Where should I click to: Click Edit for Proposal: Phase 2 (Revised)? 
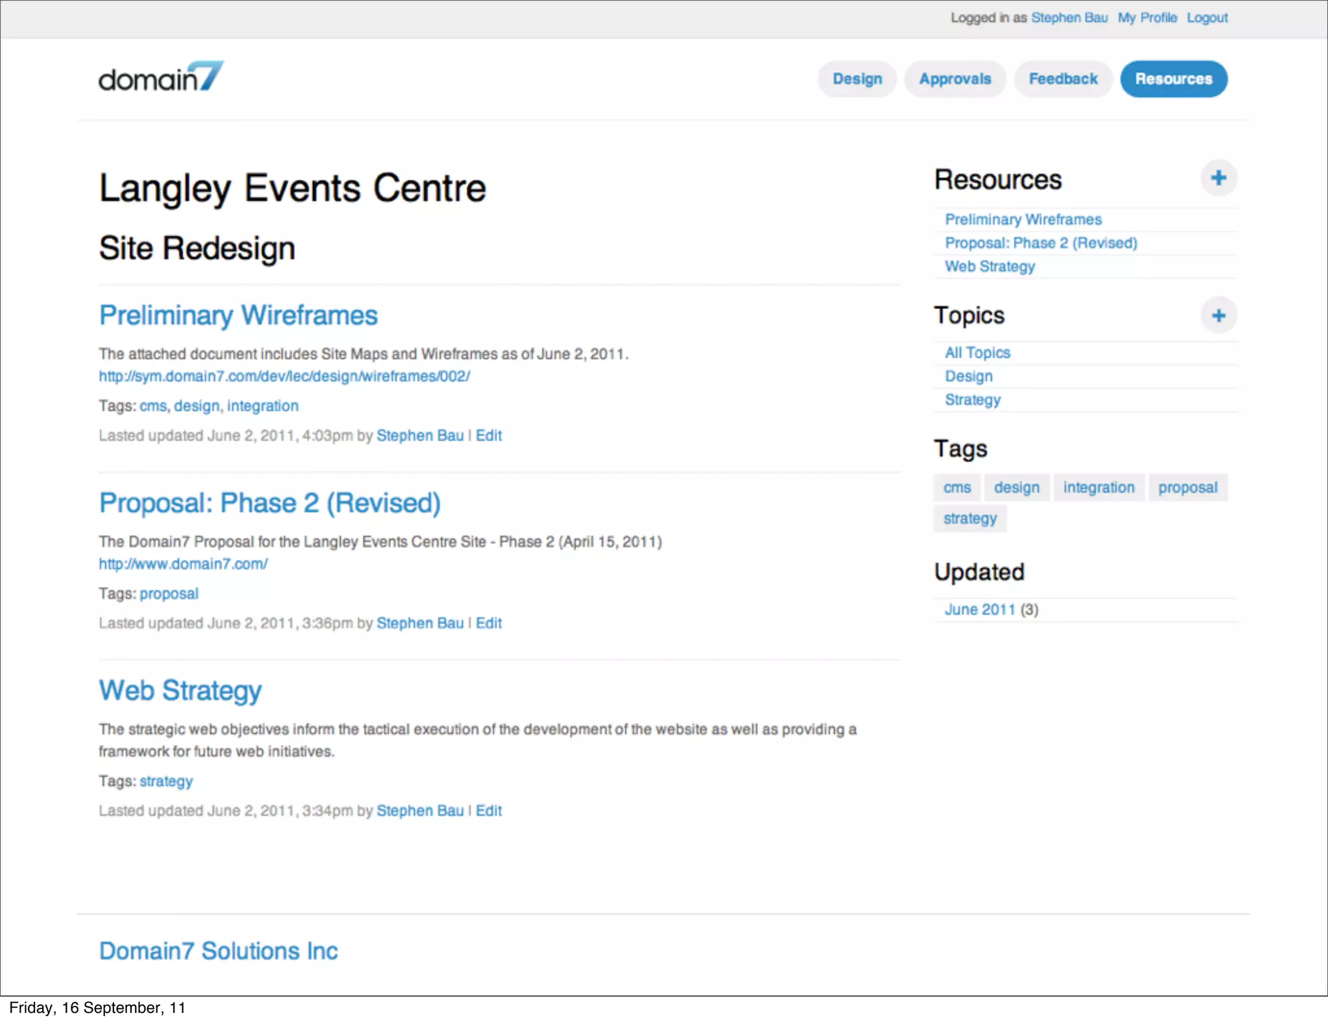pos(489,623)
